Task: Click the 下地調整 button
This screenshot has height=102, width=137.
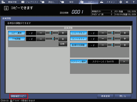Action: click(17, 39)
